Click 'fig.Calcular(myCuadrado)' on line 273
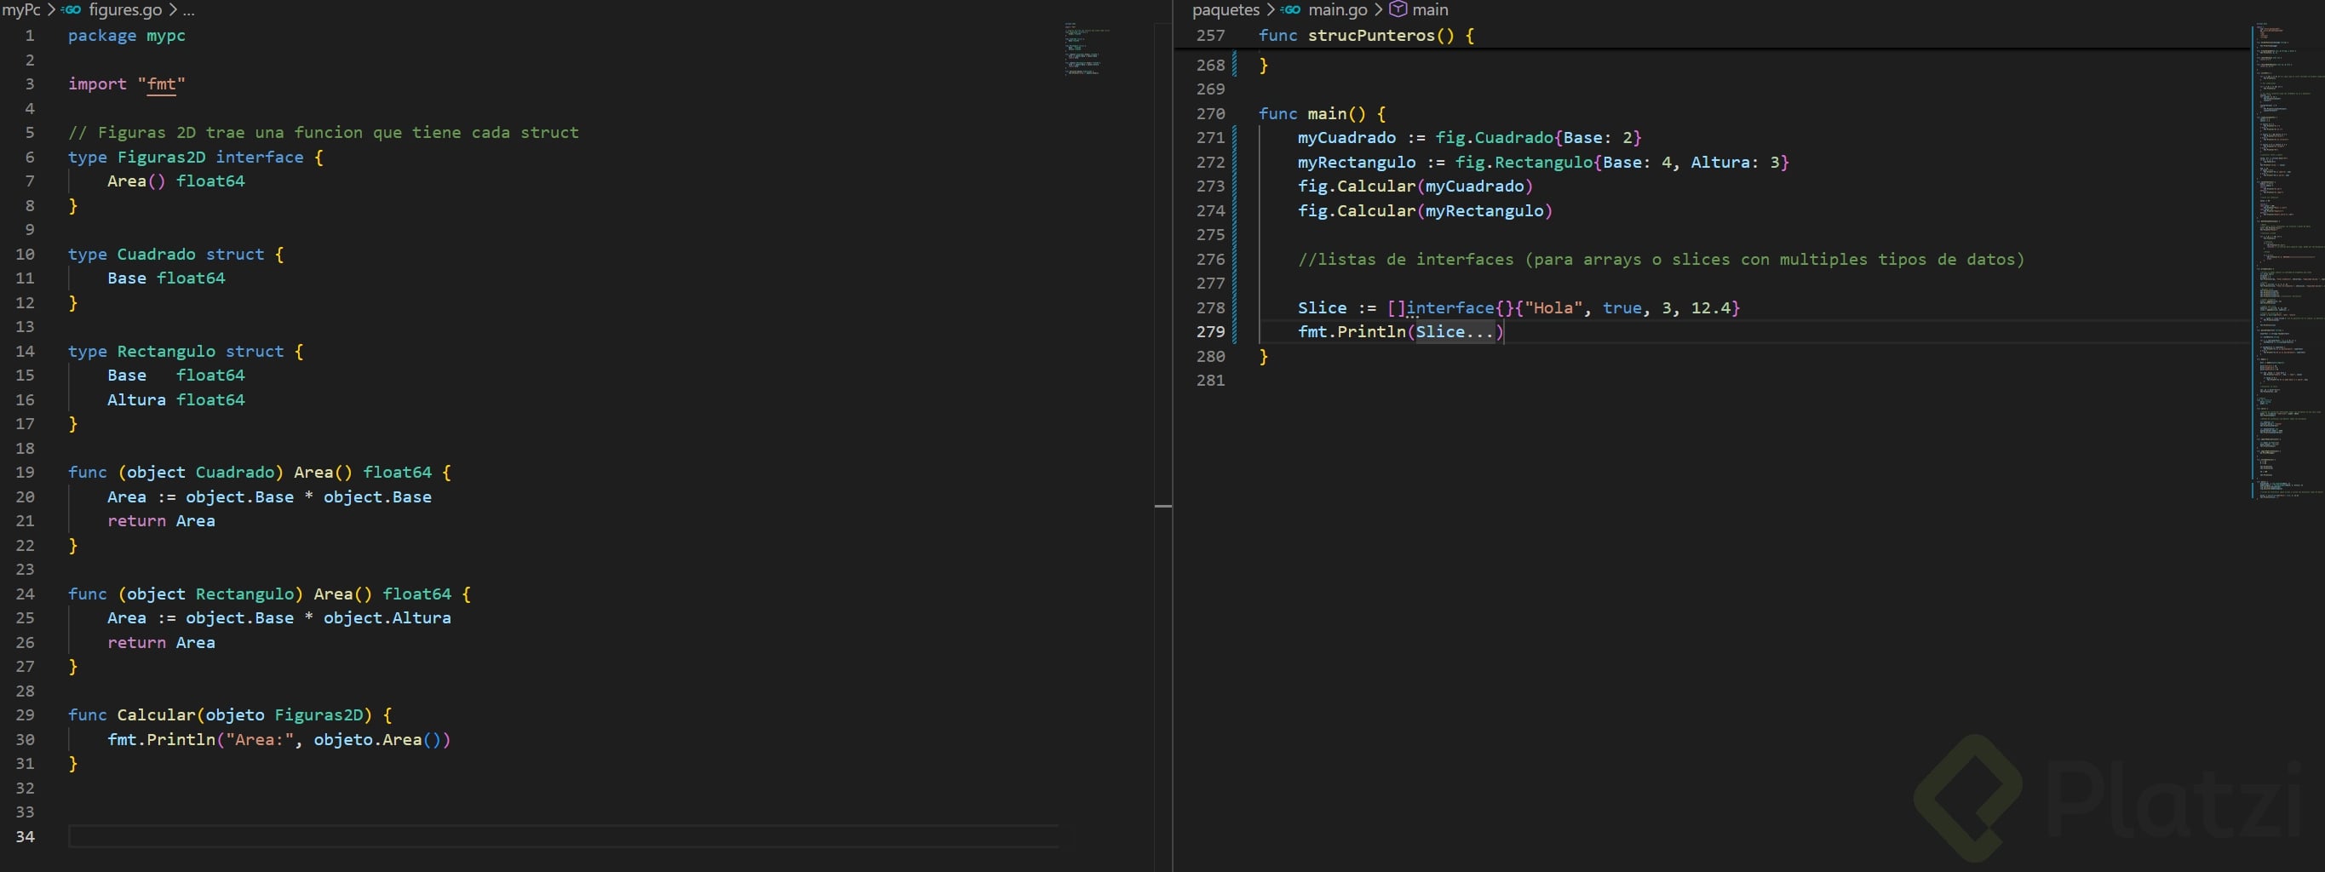 [1415, 186]
